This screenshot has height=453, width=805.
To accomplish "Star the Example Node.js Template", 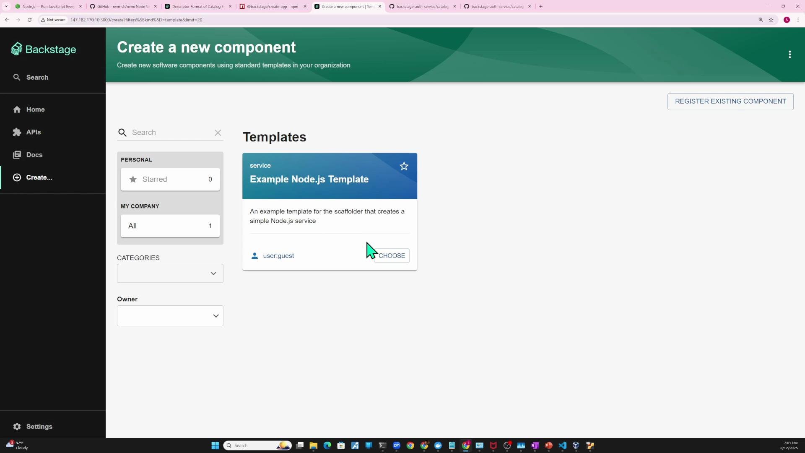I will 404,166.
